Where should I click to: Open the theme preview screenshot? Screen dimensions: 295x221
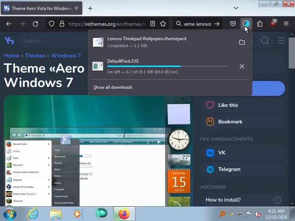pyautogui.click(x=98, y=151)
